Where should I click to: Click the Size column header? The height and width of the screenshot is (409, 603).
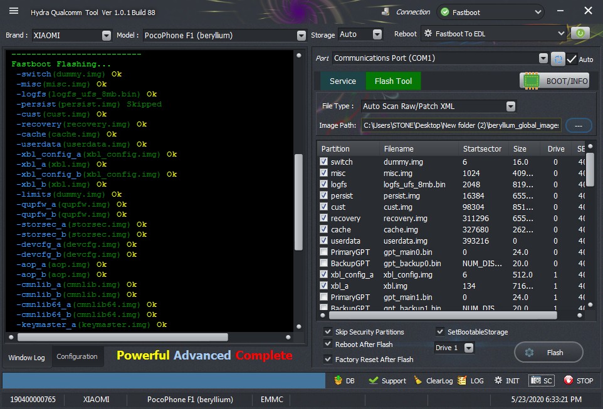(x=523, y=149)
